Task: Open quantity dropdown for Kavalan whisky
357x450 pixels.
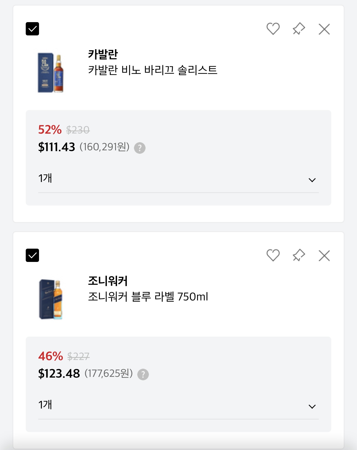Action: [178, 179]
